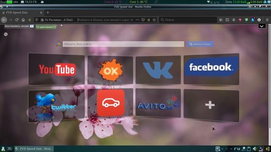
Task: Click the pink extension icon in the toolbar
Action: (x=240, y=20)
